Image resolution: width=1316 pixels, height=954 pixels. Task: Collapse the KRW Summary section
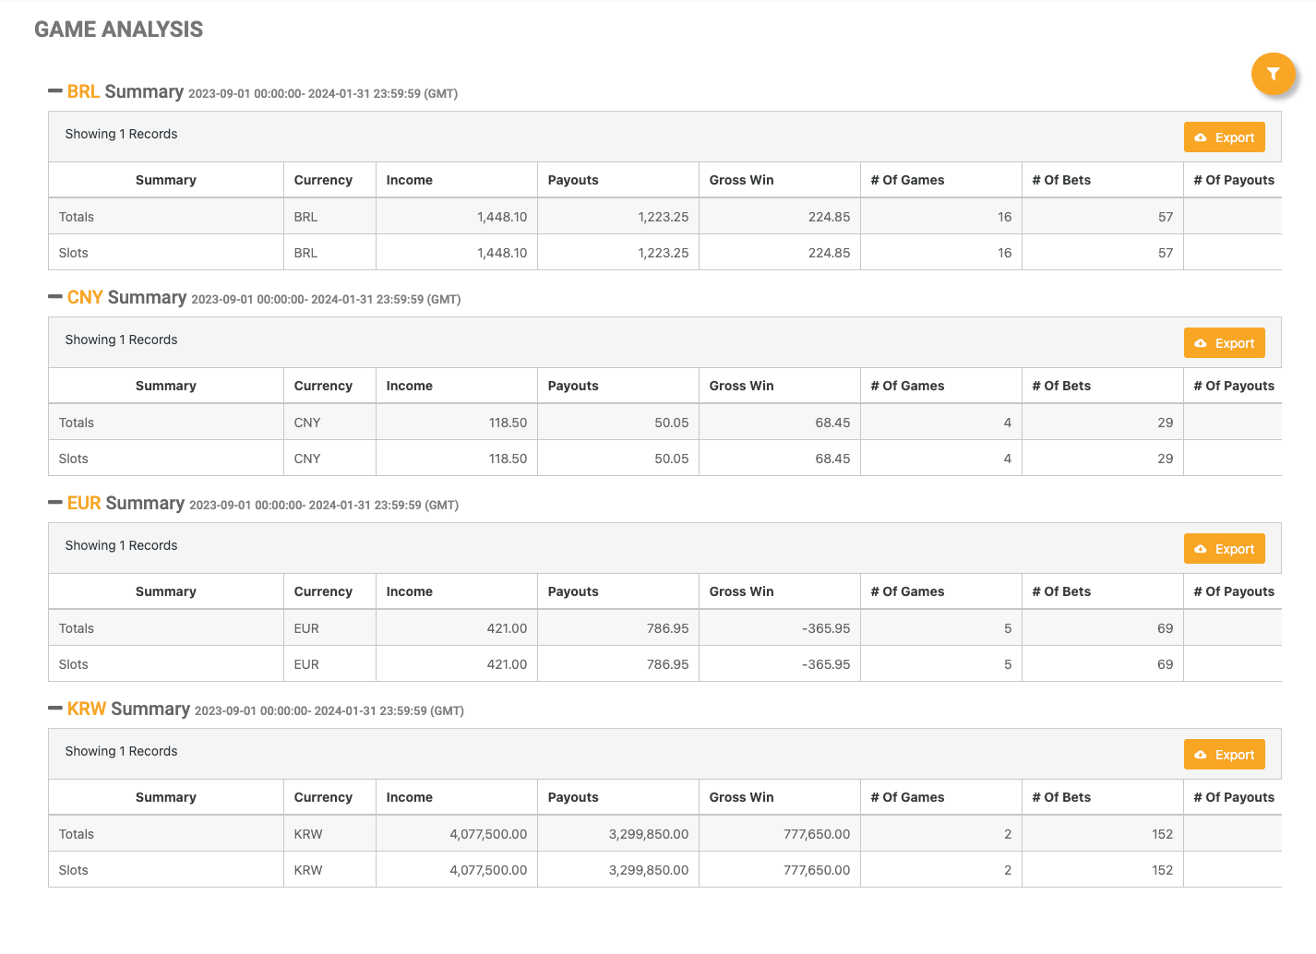[x=55, y=709]
